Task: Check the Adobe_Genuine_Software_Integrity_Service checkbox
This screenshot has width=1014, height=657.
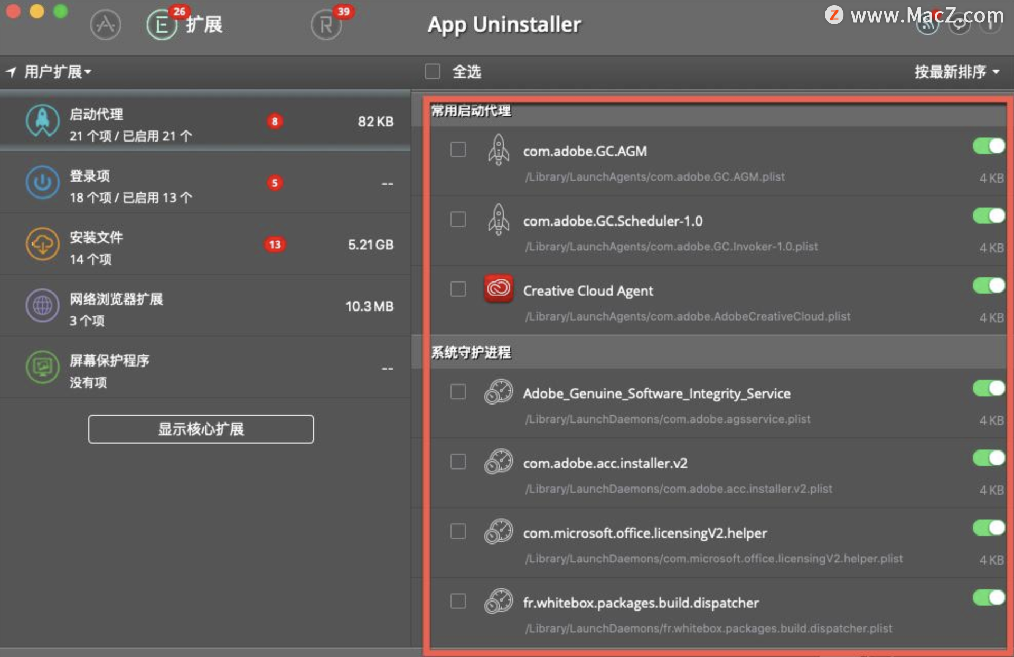Action: [x=458, y=392]
